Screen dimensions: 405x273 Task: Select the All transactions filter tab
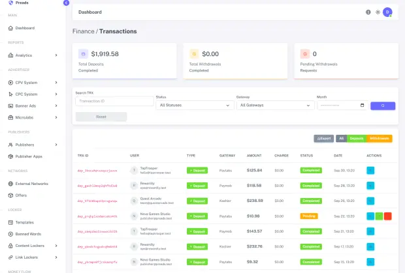(341, 139)
